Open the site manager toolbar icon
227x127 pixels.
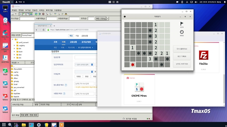point(13,14)
